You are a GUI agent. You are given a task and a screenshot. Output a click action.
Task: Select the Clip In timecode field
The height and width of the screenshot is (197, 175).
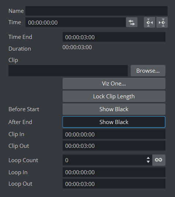tap(114, 134)
